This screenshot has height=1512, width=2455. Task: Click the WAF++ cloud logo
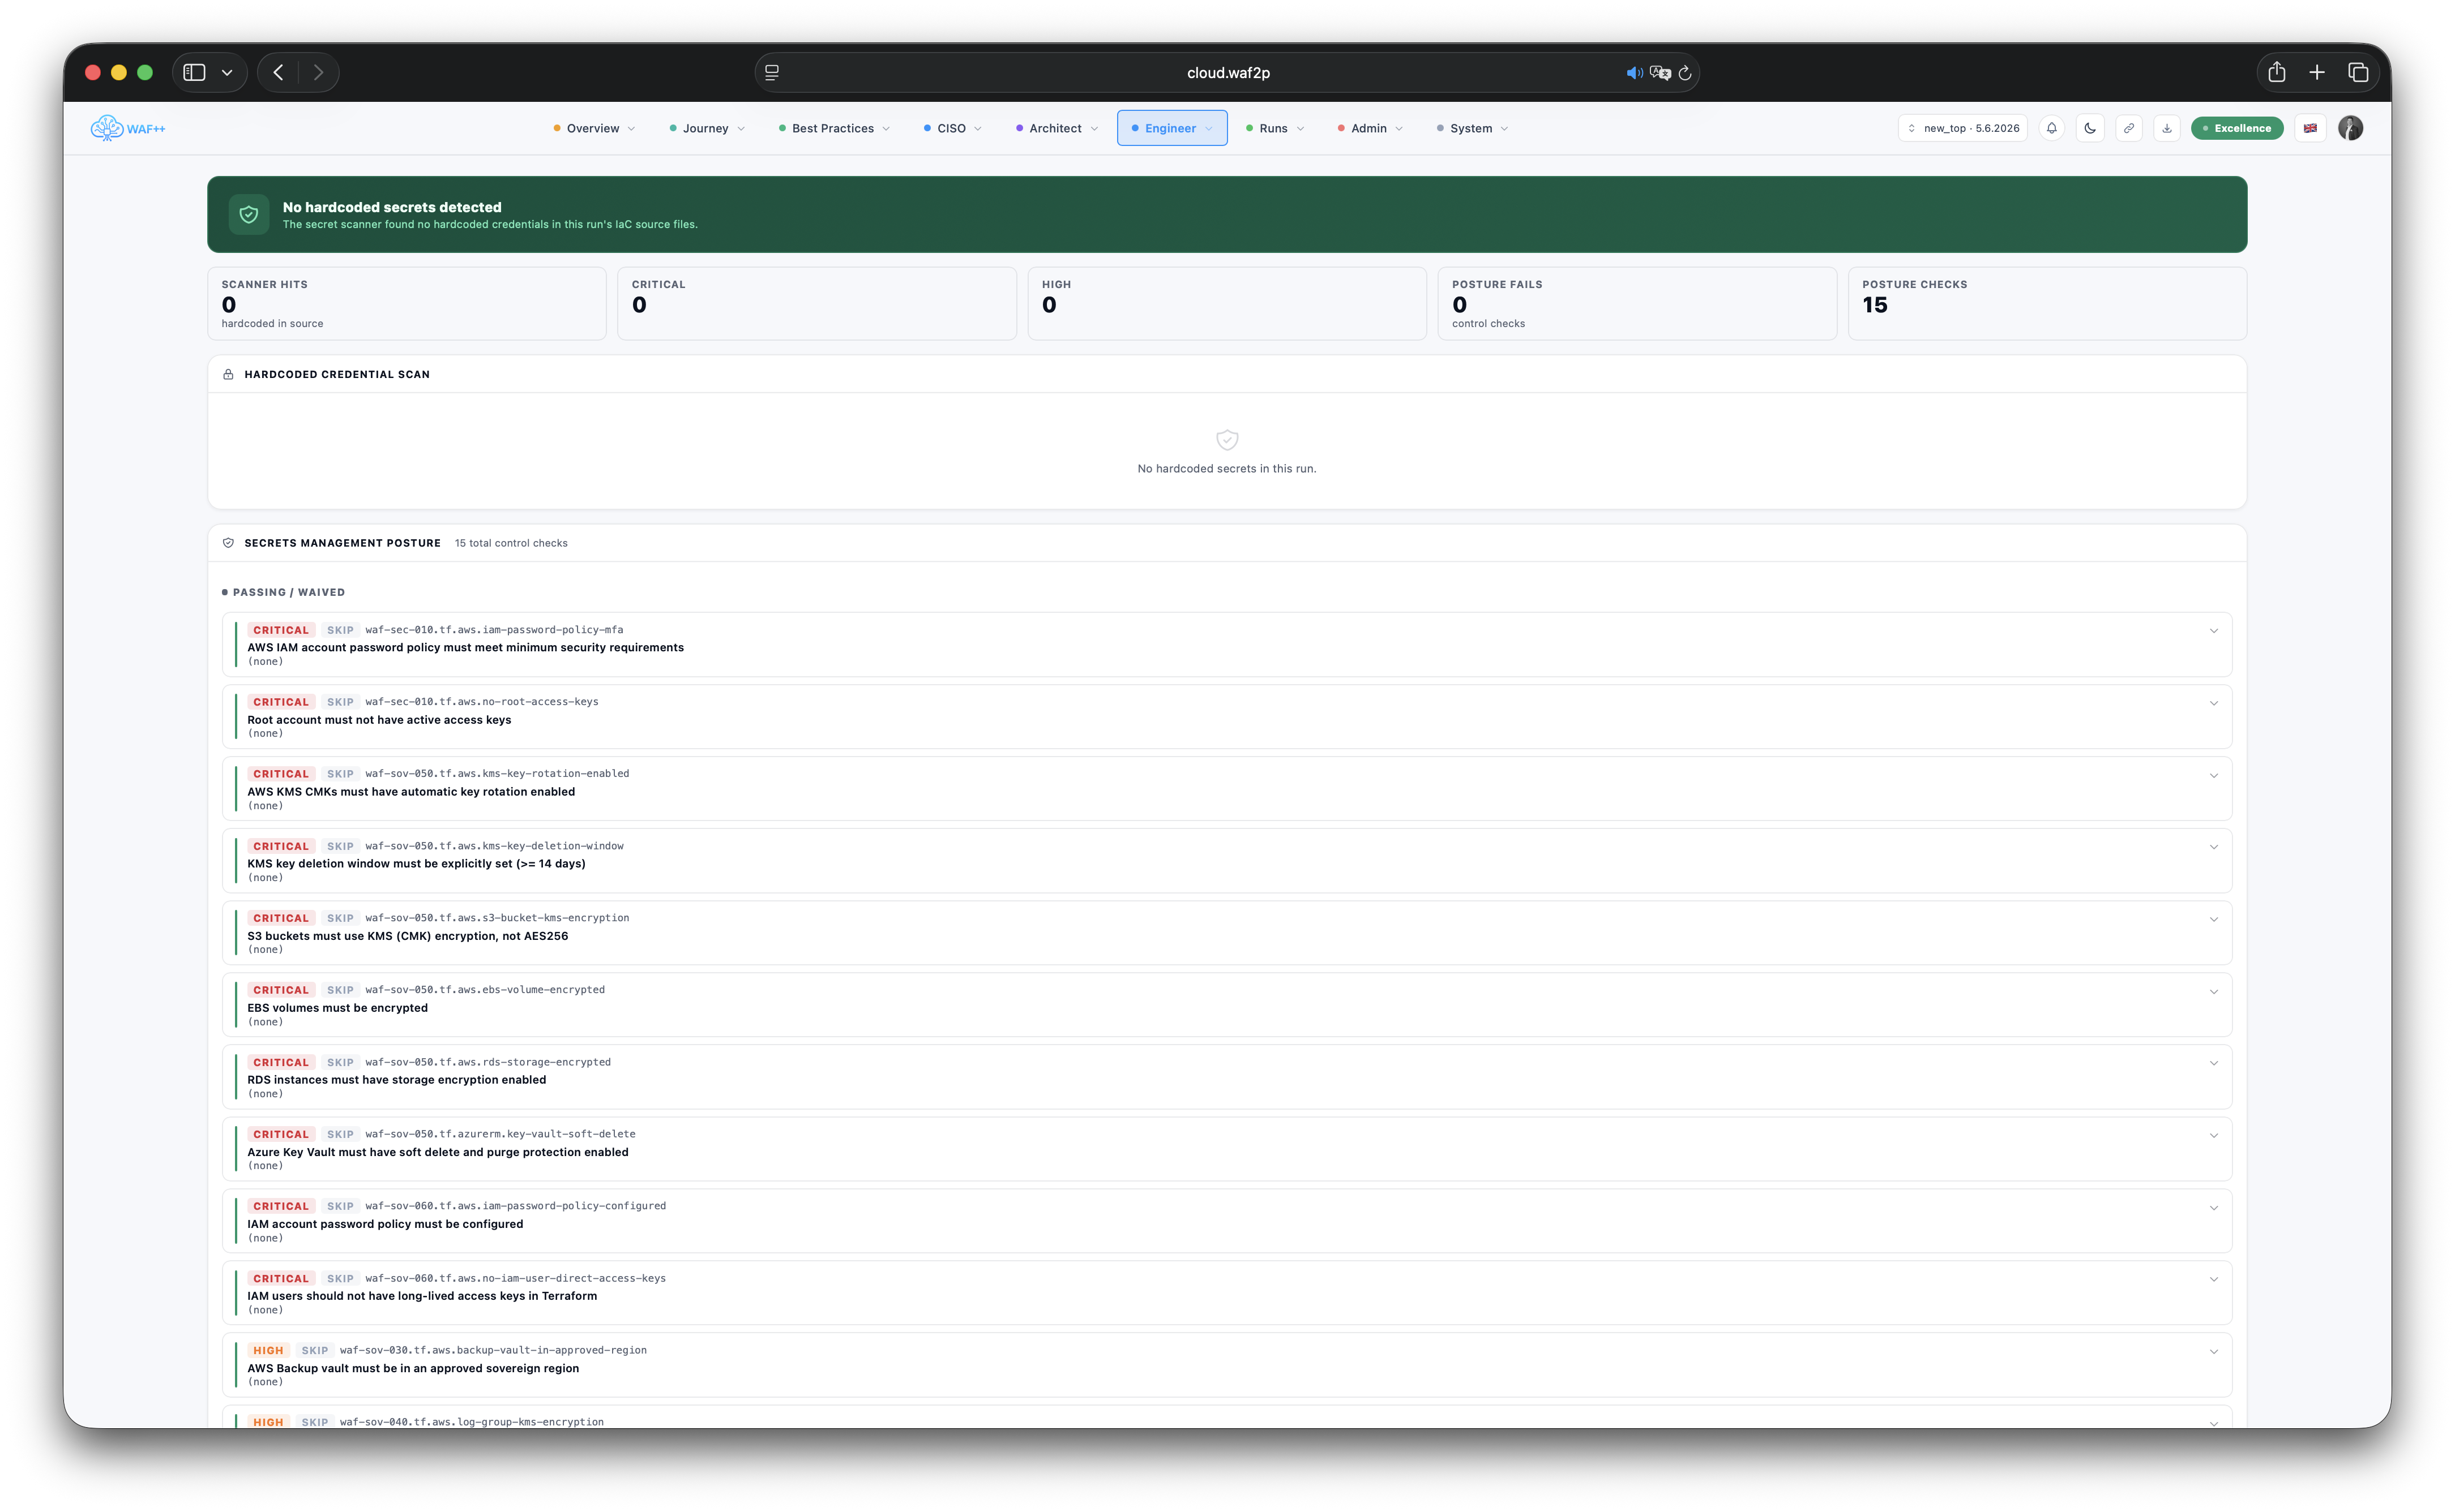[127, 128]
